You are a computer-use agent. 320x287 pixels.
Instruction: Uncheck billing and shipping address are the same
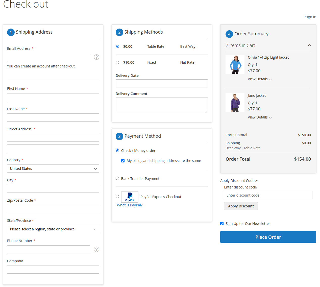tap(123, 161)
